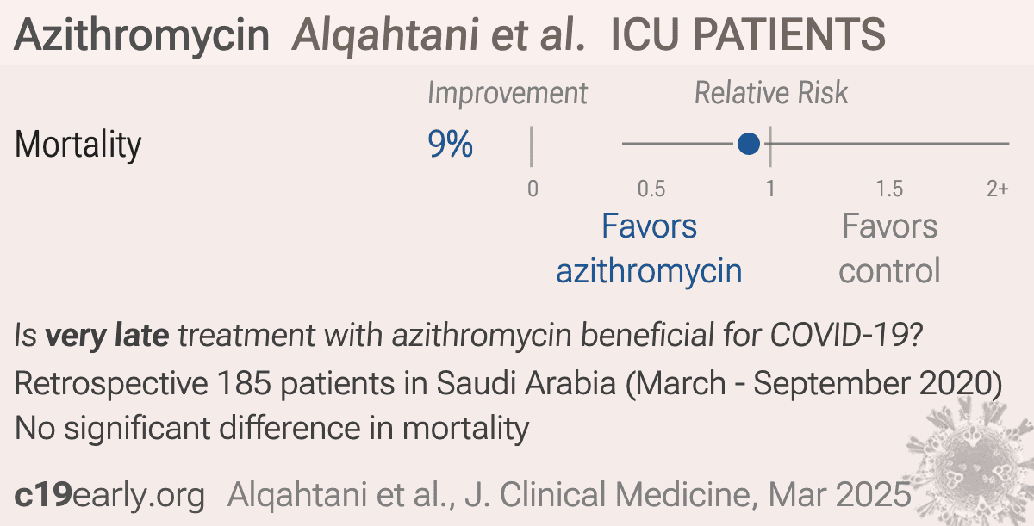Click the Relative Risk column header
The height and width of the screenshot is (526, 1034).
tap(771, 93)
